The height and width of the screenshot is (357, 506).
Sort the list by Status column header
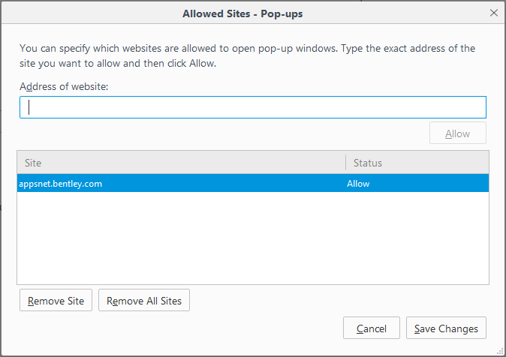(x=417, y=163)
